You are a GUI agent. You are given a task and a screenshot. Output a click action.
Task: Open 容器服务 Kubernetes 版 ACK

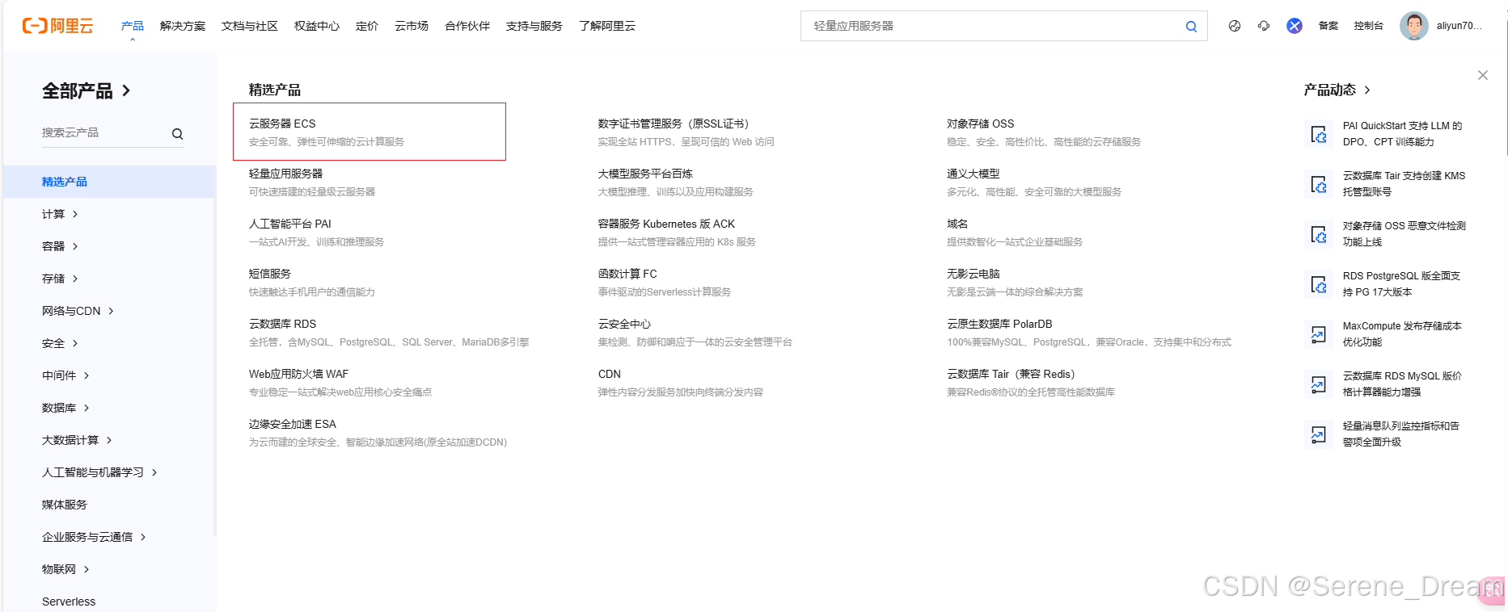coord(666,224)
